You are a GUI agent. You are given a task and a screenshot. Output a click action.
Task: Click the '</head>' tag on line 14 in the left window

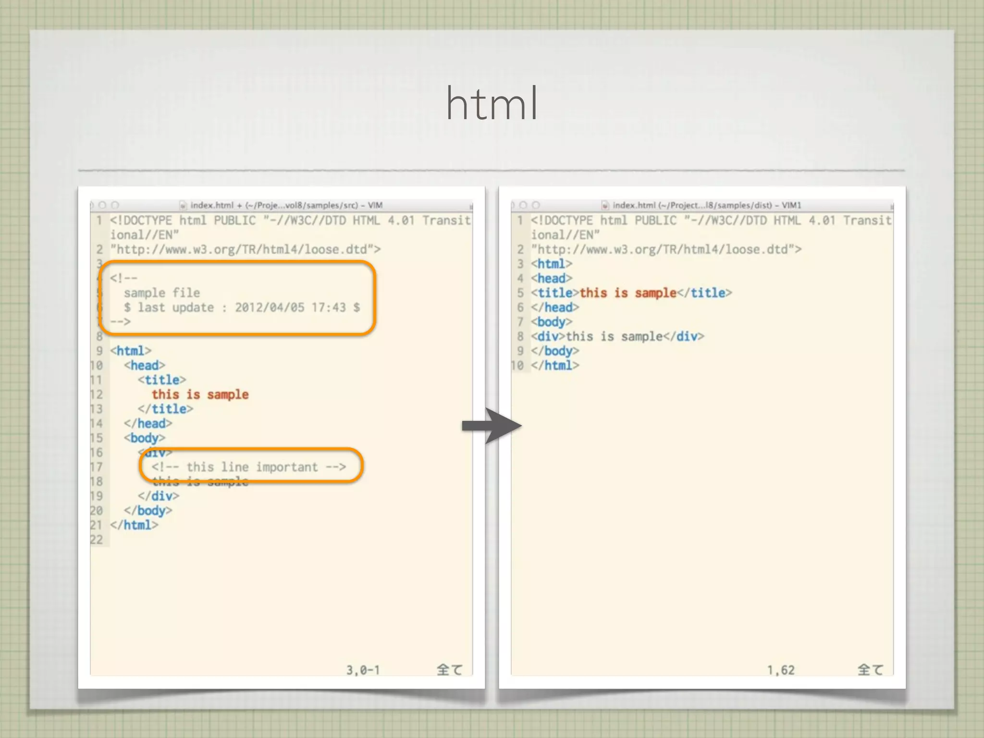[x=148, y=424]
